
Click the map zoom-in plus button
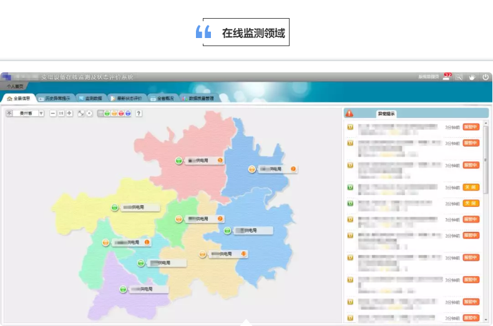pos(69,113)
